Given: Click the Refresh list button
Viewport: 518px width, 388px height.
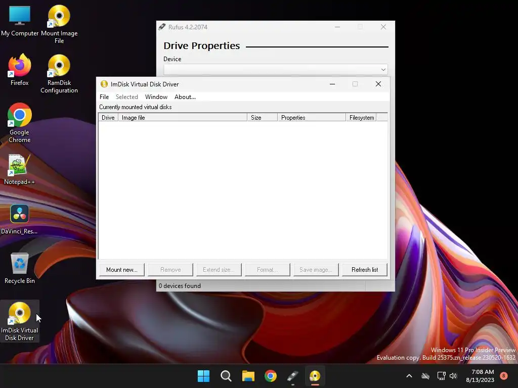Looking at the screenshot, I should pos(365,270).
